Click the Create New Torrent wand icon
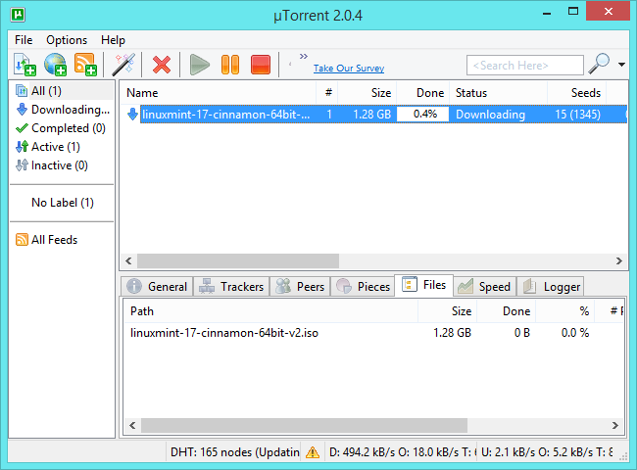 (123, 66)
